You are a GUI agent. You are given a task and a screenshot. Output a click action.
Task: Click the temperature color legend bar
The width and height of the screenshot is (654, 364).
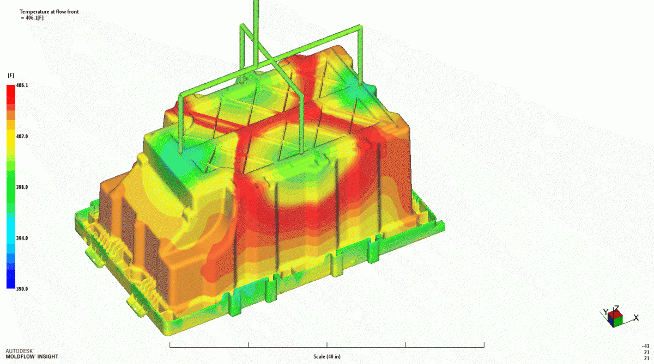tap(10, 187)
